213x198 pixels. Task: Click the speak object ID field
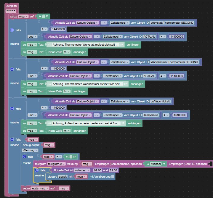(63, 177)
